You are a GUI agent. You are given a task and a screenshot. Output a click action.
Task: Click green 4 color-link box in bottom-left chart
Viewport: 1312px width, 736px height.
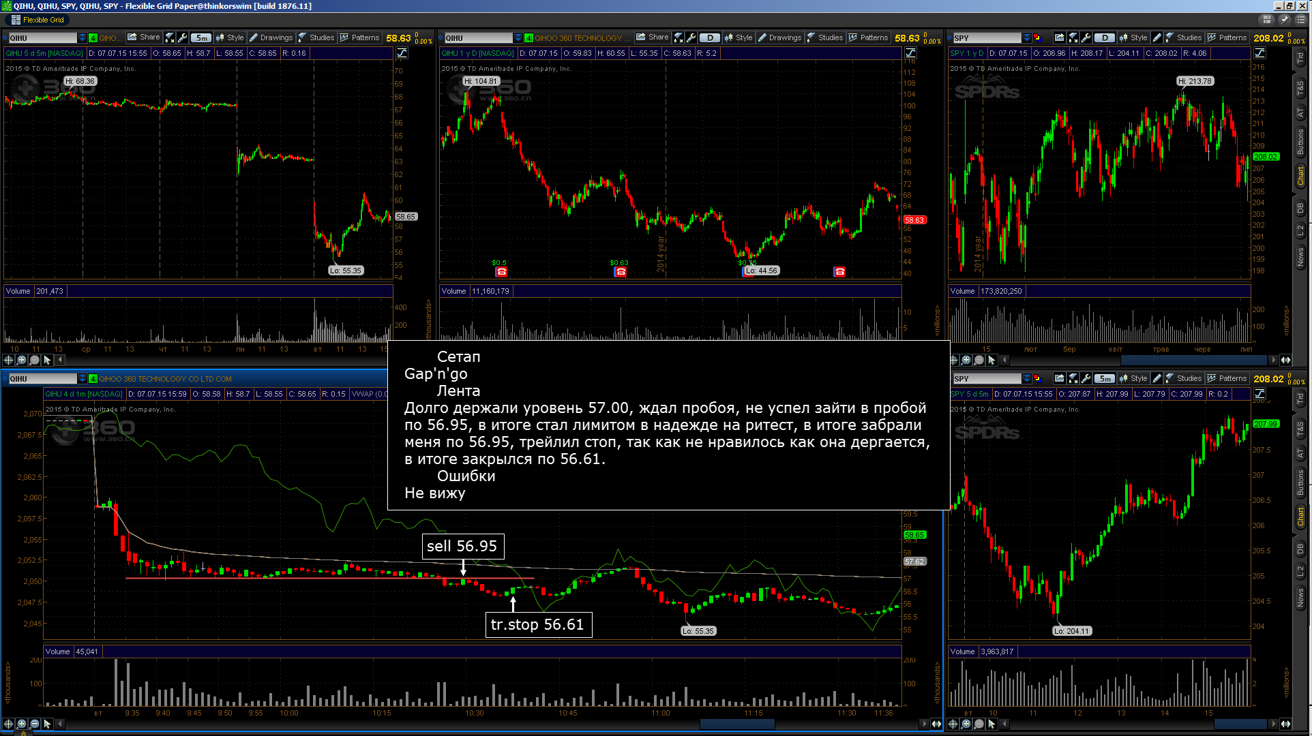(93, 379)
